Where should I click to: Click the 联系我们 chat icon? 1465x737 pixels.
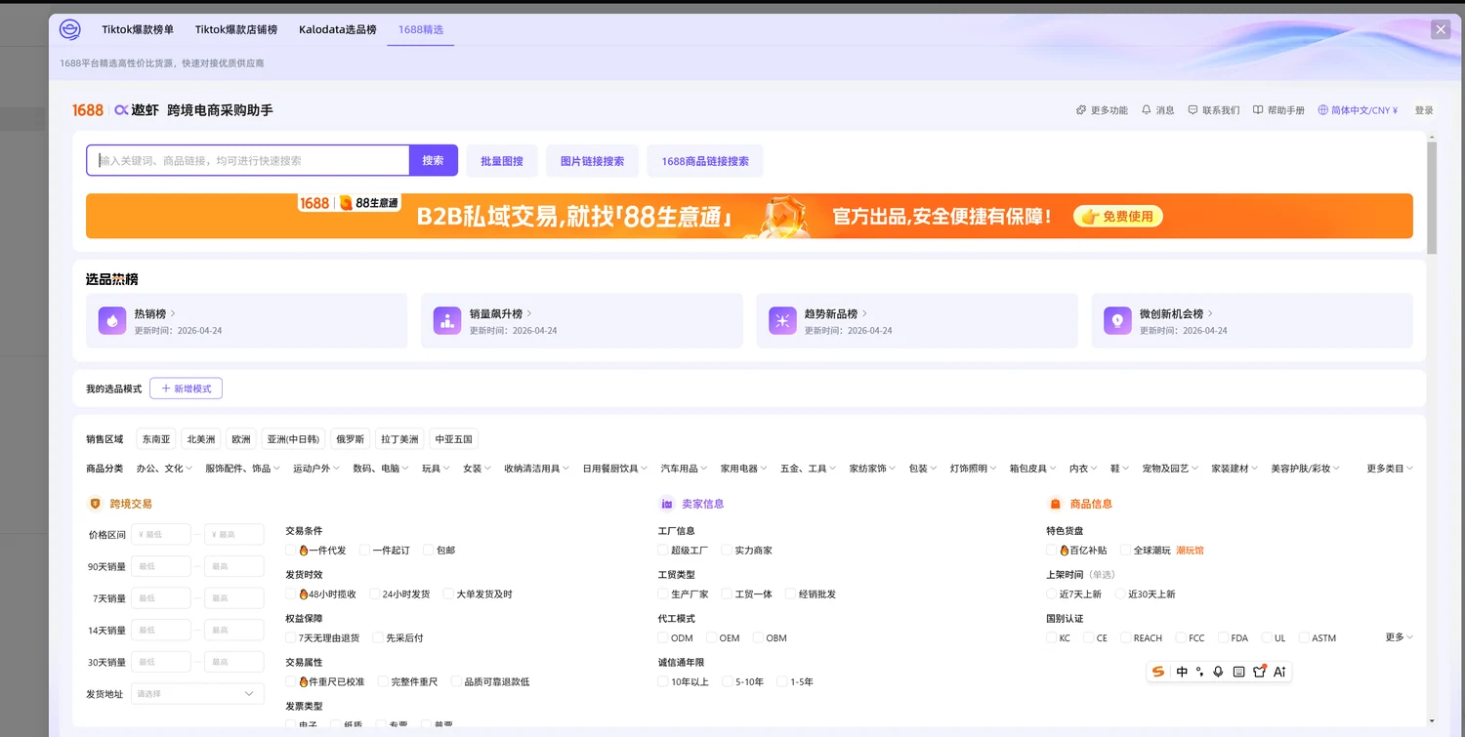pos(1193,110)
